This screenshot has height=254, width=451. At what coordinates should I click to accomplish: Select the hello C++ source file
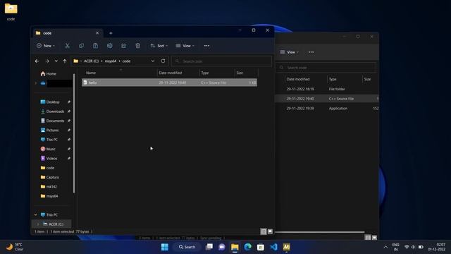pyautogui.click(x=169, y=83)
